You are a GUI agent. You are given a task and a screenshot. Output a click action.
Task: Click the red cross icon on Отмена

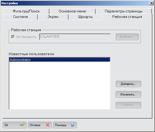point(48,125)
